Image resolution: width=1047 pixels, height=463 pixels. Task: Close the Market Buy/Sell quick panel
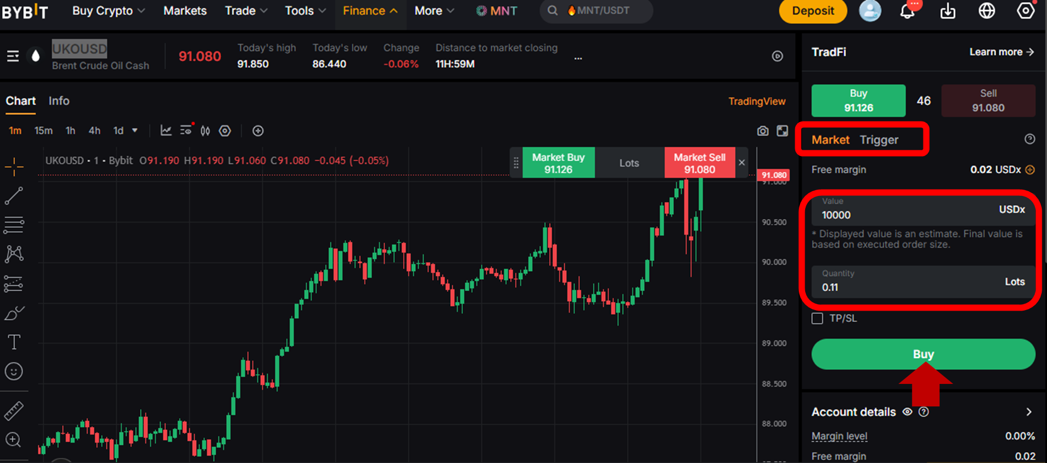tap(742, 162)
